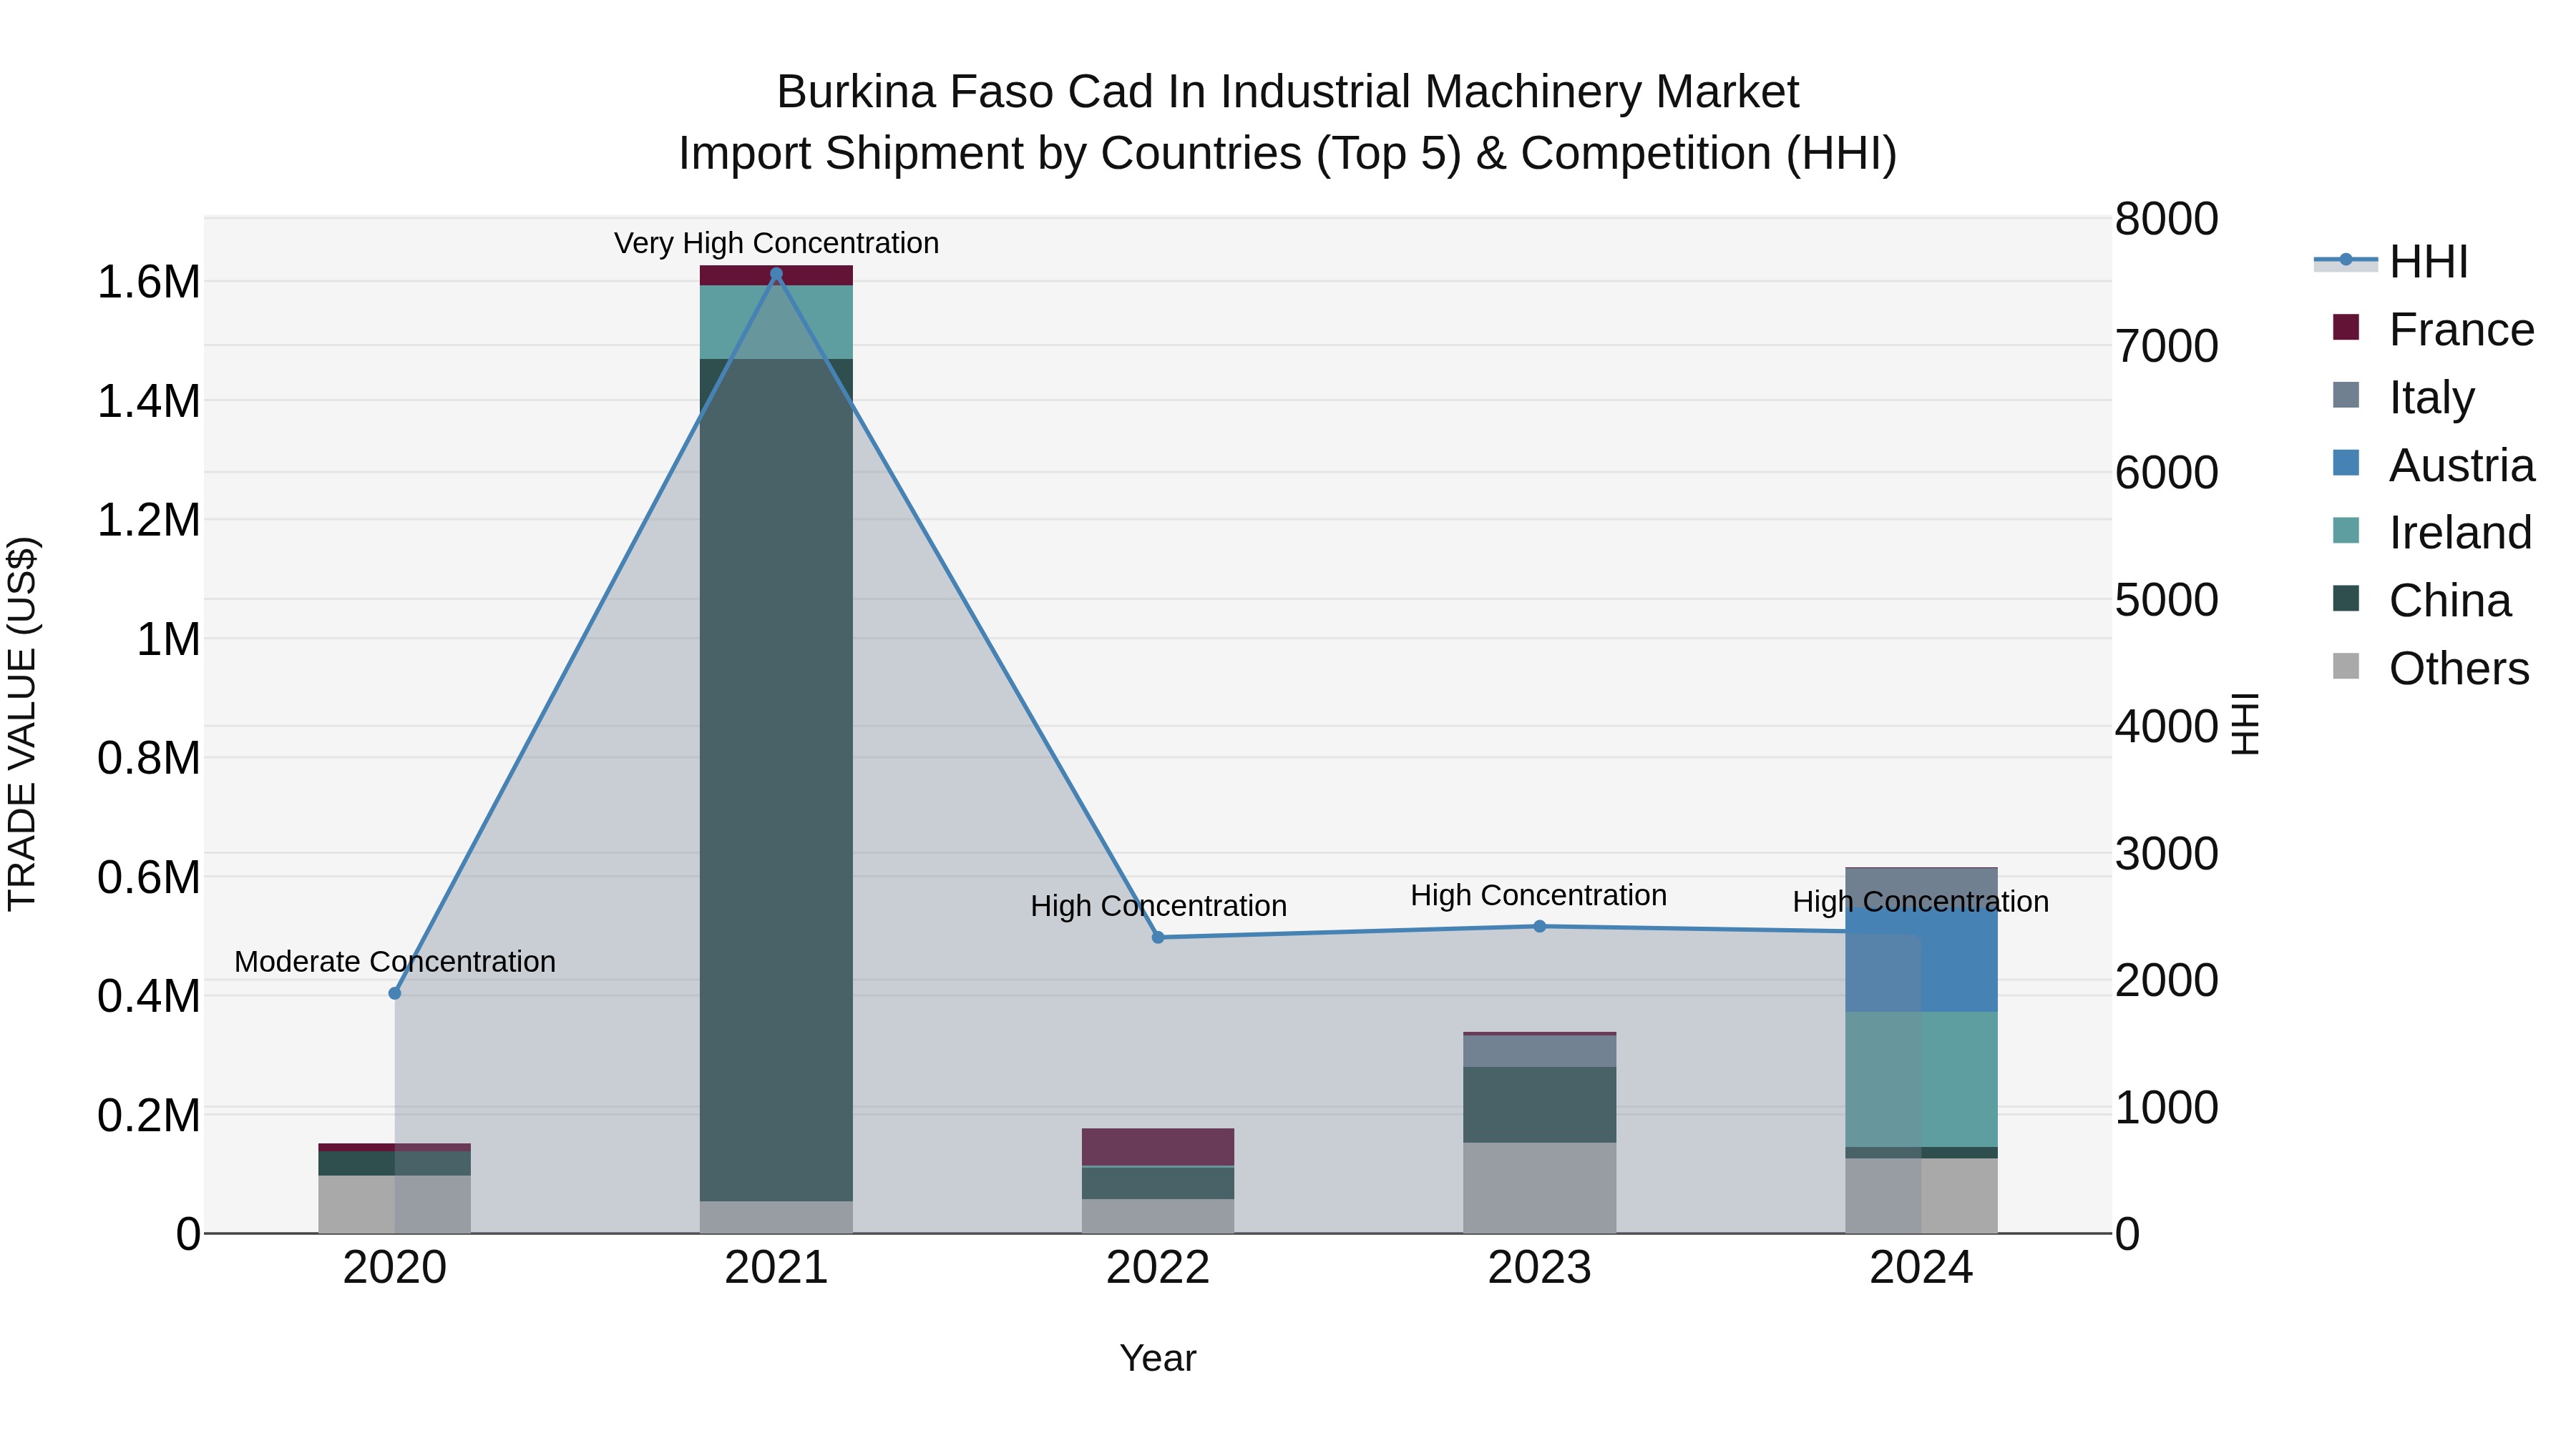Click the 'Very High Concentration' annotation

tap(776, 243)
